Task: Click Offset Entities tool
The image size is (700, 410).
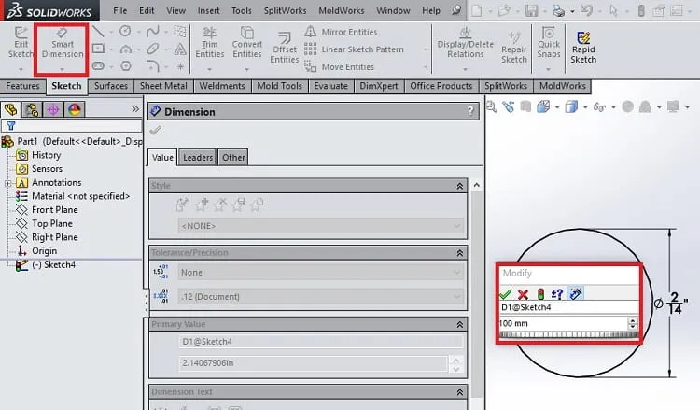Action: 284,48
